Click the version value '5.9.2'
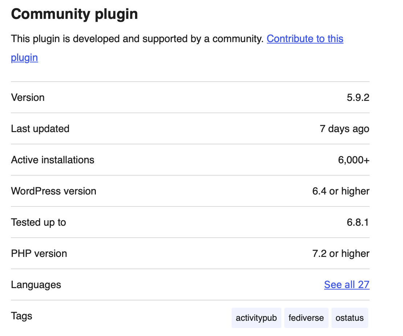This screenshot has height=336, width=403. [358, 98]
